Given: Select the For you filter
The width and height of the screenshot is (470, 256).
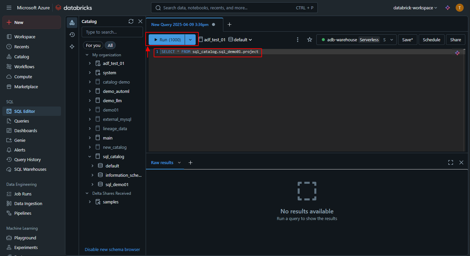Looking at the screenshot, I should tap(93, 45).
